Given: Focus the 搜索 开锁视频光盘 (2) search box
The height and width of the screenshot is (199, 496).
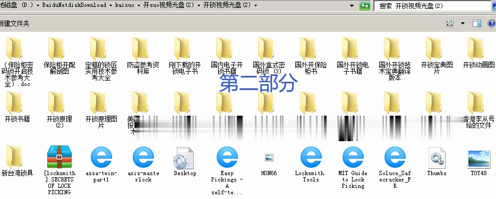Looking at the screenshot, I should pos(432,6).
